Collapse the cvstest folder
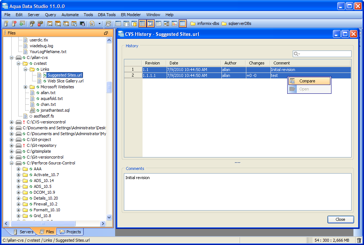 pyautogui.click(x=18, y=63)
